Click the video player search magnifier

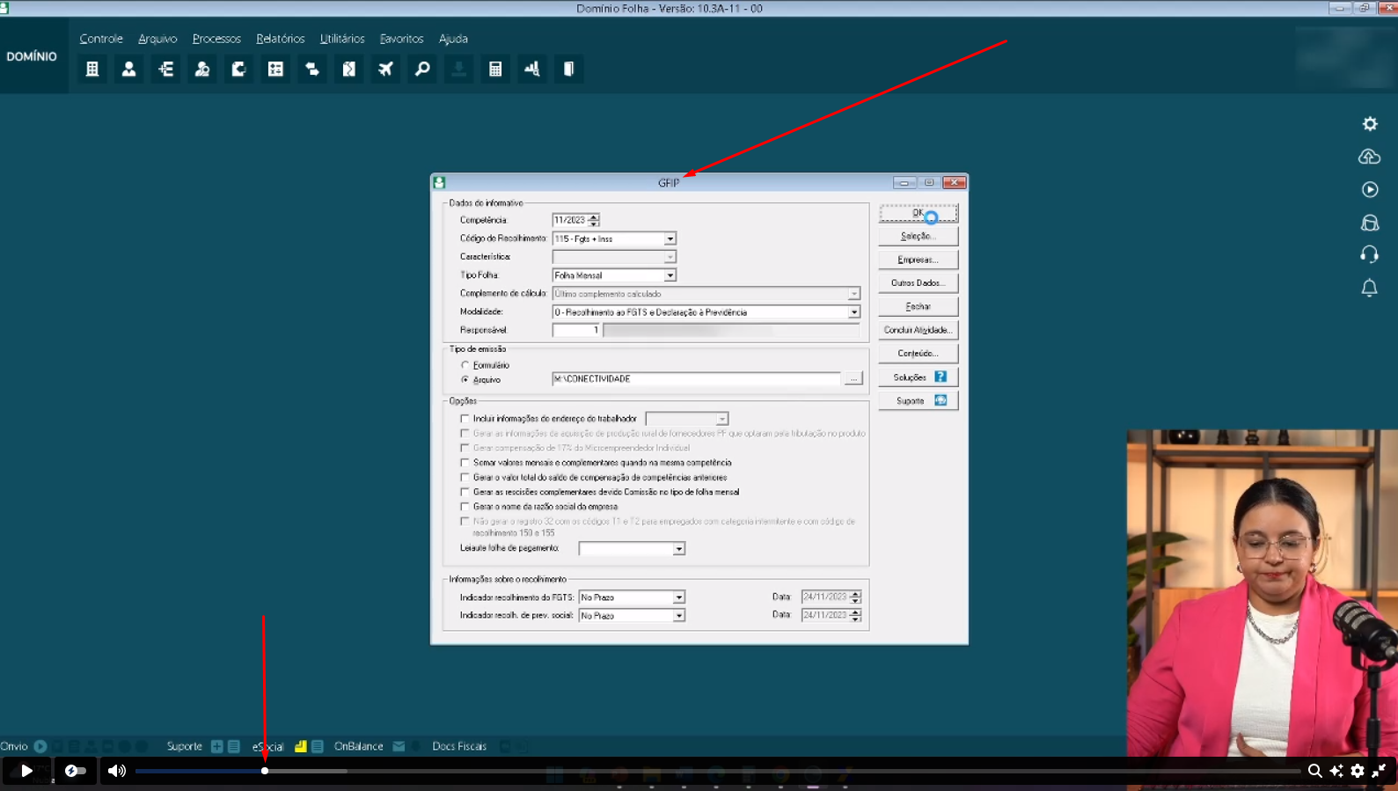click(1315, 771)
